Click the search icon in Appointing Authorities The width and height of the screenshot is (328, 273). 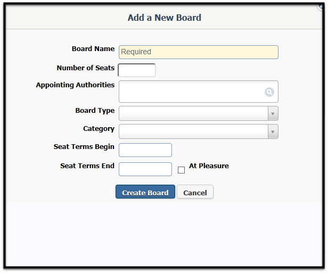[x=269, y=92]
